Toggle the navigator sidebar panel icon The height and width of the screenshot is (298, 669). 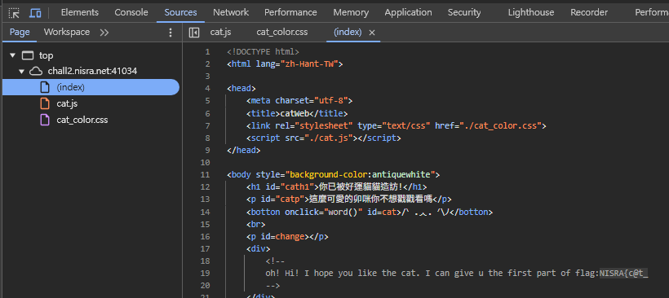click(x=194, y=33)
